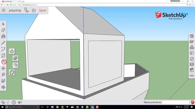Redo the undone action

pos(8,102)
